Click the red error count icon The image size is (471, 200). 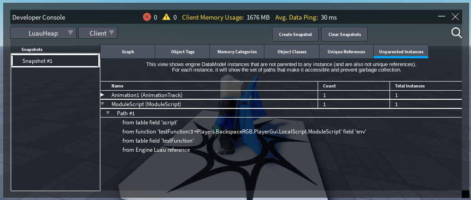[x=147, y=17]
